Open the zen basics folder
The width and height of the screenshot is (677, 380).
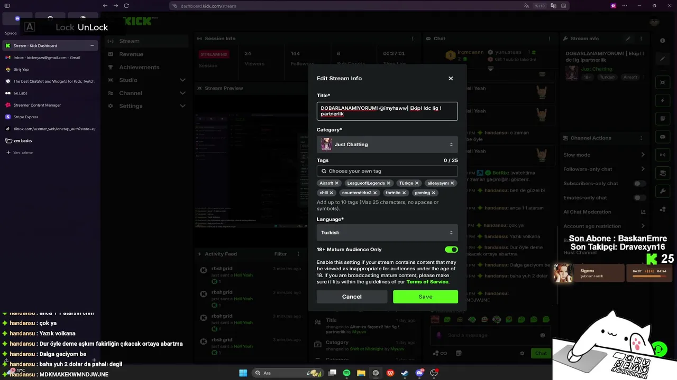[x=50, y=141]
